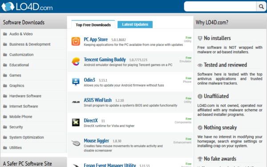Viewport: 267px width, 167px height.
Task: Open the Odin3 title link
Action: (x=89, y=80)
